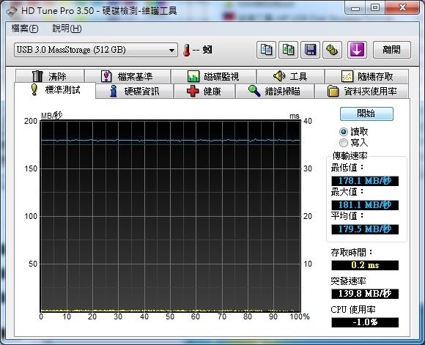This screenshot has height=345, width=425.
Task: Switch to the 硬碟資訊 tab
Action: (x=135, y=92)
